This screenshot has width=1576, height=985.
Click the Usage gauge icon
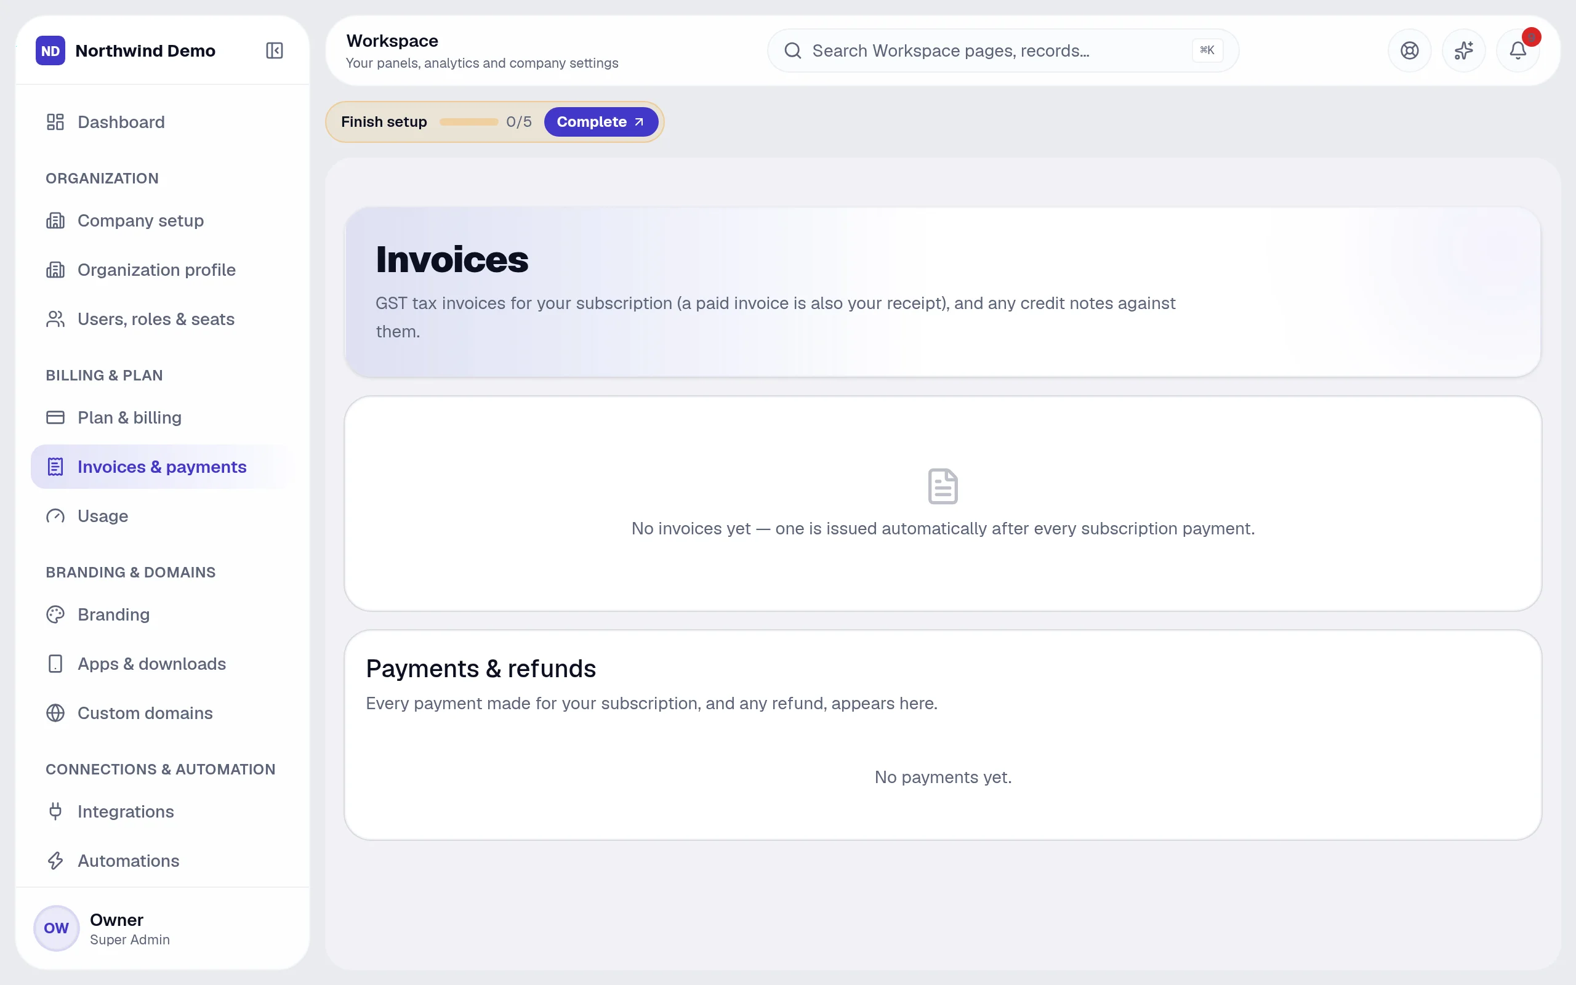pyautogui.click(x=55, y=516)
